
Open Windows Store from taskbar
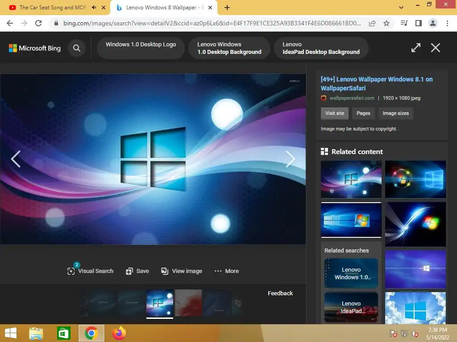tap(63, 333)
